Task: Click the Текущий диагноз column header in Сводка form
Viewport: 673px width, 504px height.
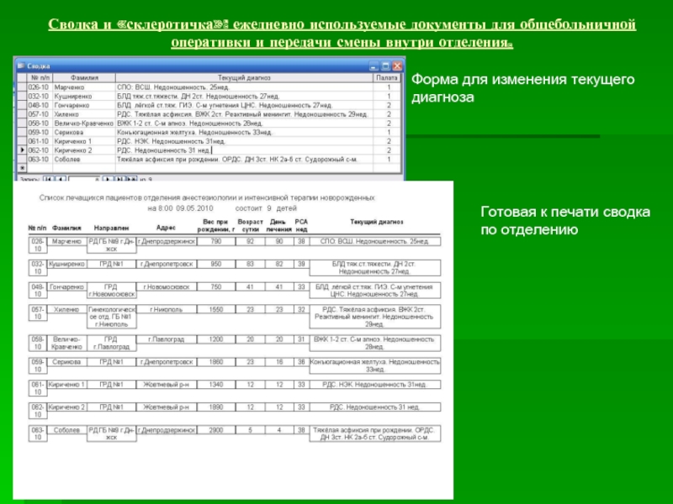Action: [x=244, y=77]
